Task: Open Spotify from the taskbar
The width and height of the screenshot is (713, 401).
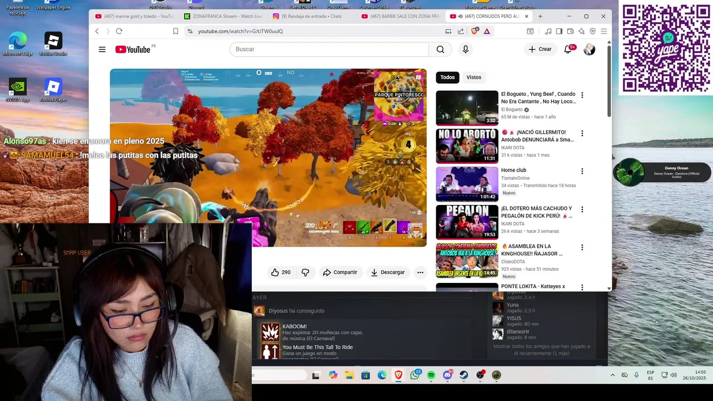Action: click(431, 375)
